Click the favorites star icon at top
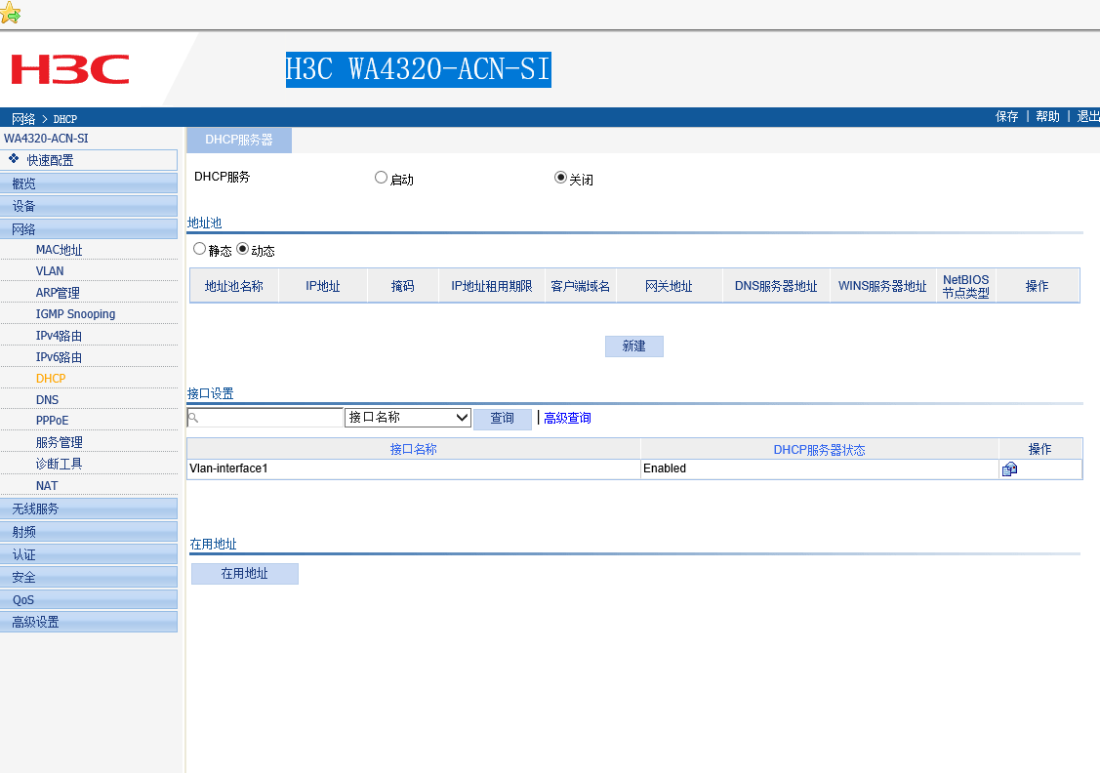The width and height of the screenshot is (1100, 773). [10, 13]
